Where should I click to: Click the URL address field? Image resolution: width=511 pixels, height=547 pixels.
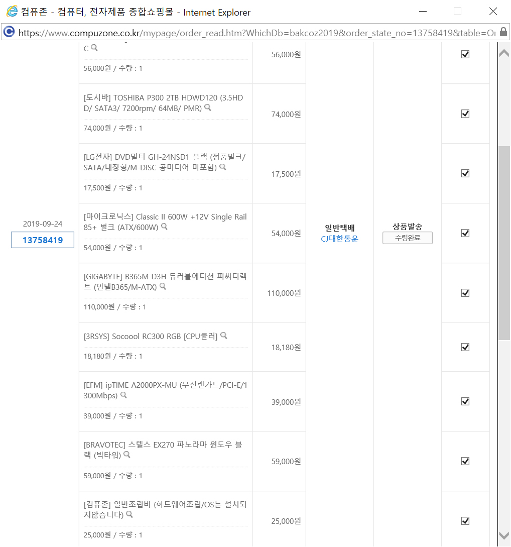[257, 33]
